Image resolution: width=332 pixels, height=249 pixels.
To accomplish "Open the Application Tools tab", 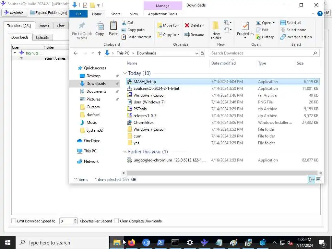I will tap(163, 14).
